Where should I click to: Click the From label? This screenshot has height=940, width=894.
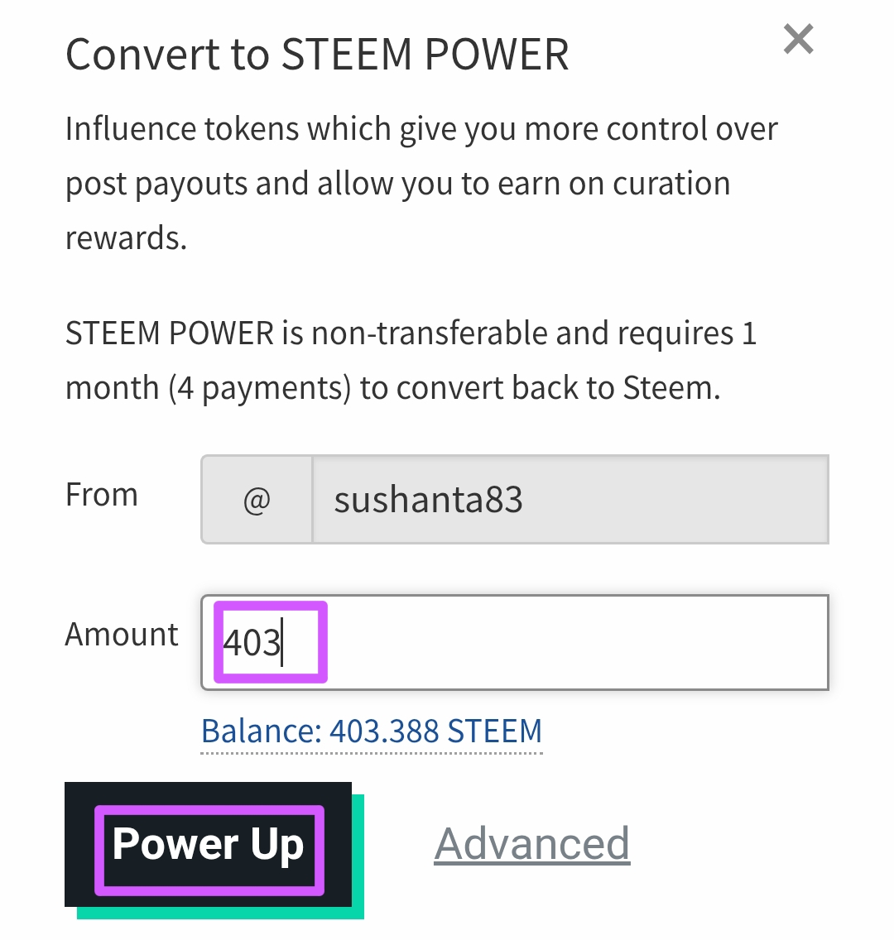point(101,495)
